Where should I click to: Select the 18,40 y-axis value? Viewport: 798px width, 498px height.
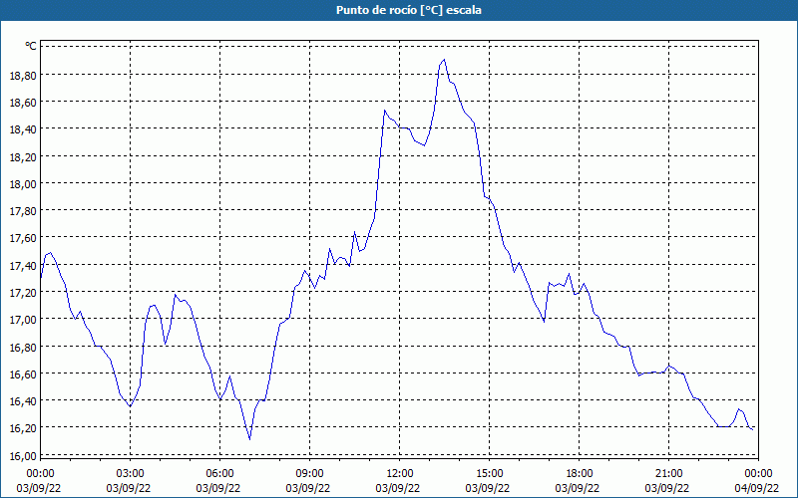coord(23,129)
